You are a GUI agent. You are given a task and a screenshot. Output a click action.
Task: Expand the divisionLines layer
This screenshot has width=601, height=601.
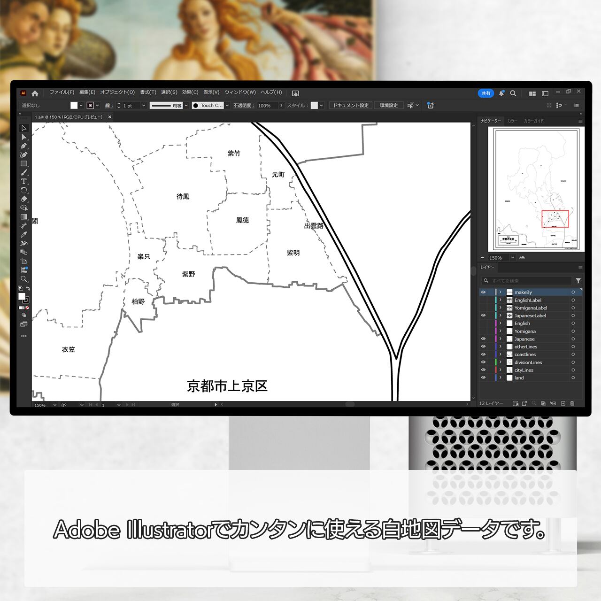(x=501, y=362)
